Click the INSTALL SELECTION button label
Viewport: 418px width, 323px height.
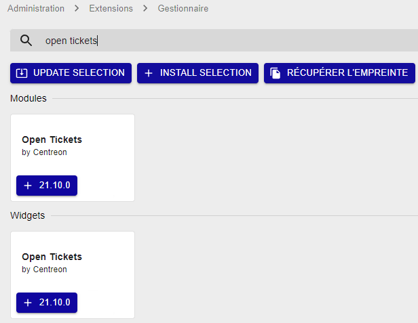click(206, 73)
